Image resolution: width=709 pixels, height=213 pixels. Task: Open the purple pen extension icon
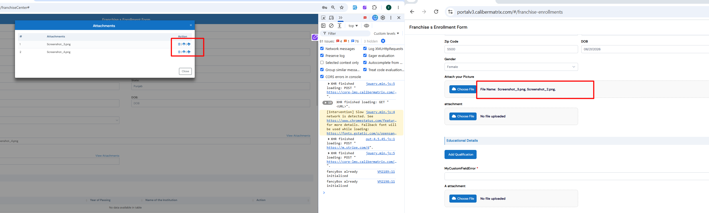pos(365,7)
